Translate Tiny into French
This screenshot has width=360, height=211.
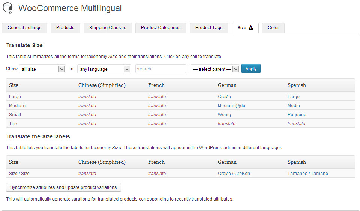click(x=157, y=123)
